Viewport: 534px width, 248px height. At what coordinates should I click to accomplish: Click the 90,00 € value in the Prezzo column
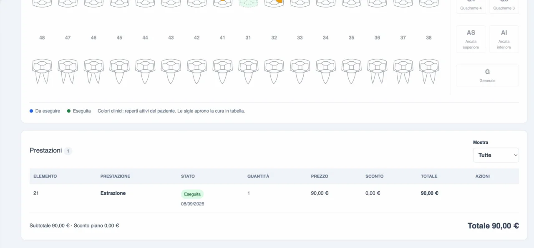point(320,193)
